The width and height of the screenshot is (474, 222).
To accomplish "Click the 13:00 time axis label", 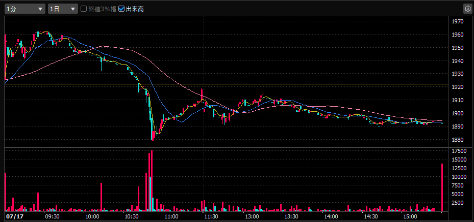I will point(252,216).
